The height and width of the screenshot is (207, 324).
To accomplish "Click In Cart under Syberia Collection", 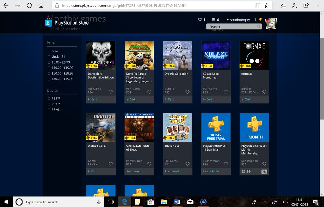I will pos(169,99).
